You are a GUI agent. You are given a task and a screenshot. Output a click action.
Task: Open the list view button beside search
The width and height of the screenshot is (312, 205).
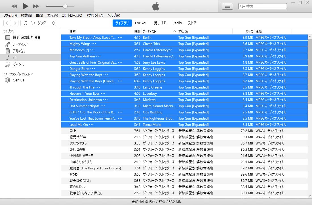click(x=227, y=6)
